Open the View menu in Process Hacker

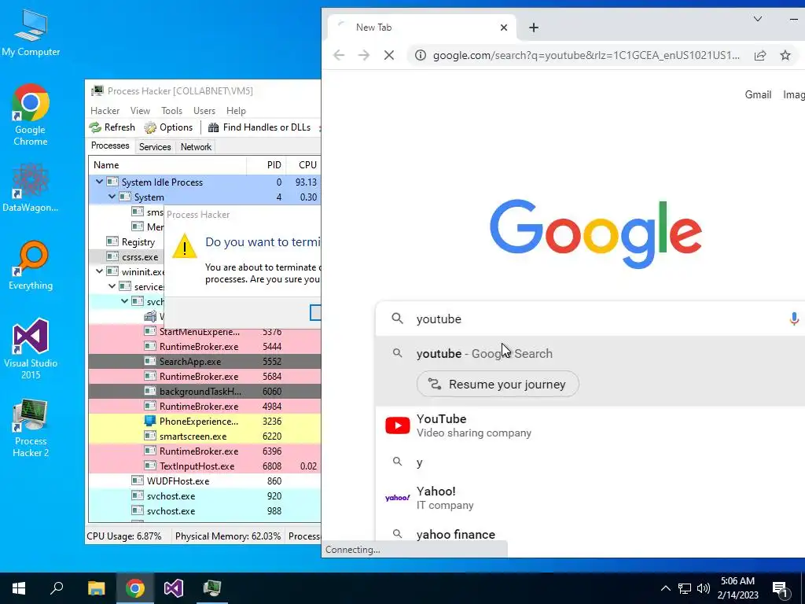140,110
